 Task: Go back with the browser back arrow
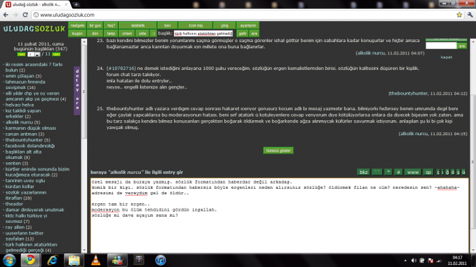[5, 14]
